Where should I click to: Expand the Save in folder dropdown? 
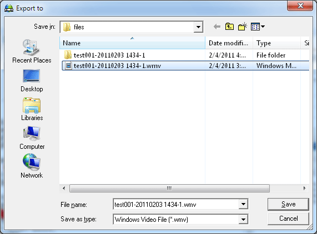198,27
